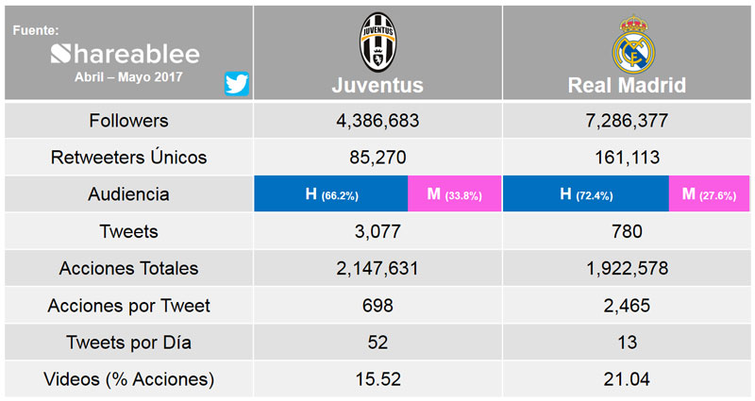Click the Real Madrid column header text
755x401 pixels.
coord(627,85)
